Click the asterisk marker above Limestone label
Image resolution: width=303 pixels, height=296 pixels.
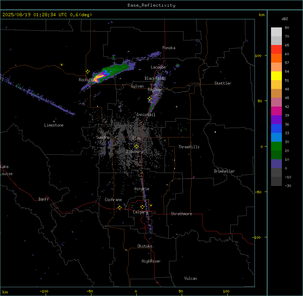(54, 122)
